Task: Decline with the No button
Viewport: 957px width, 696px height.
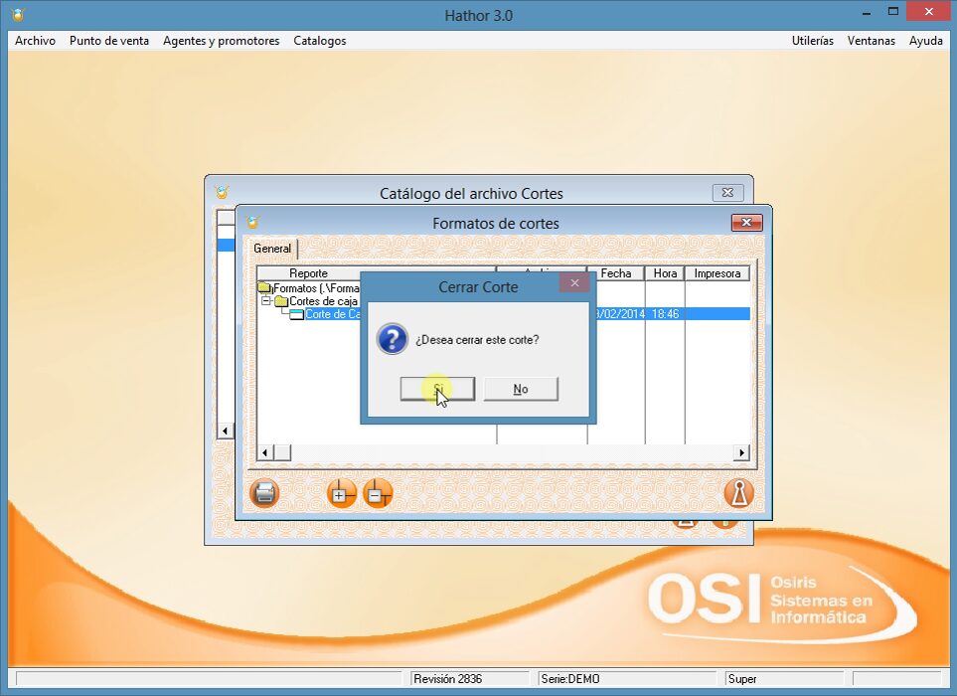Action: [521, 389]
